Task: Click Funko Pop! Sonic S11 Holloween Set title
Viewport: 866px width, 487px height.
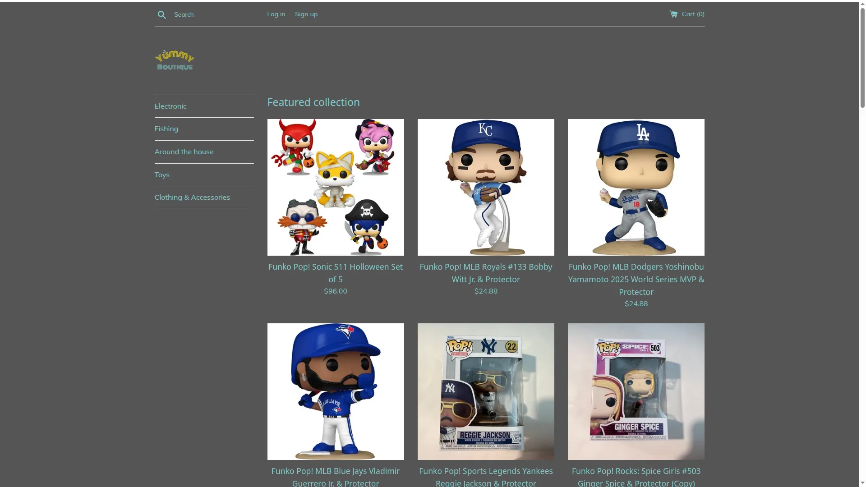Action: (336, 273)
